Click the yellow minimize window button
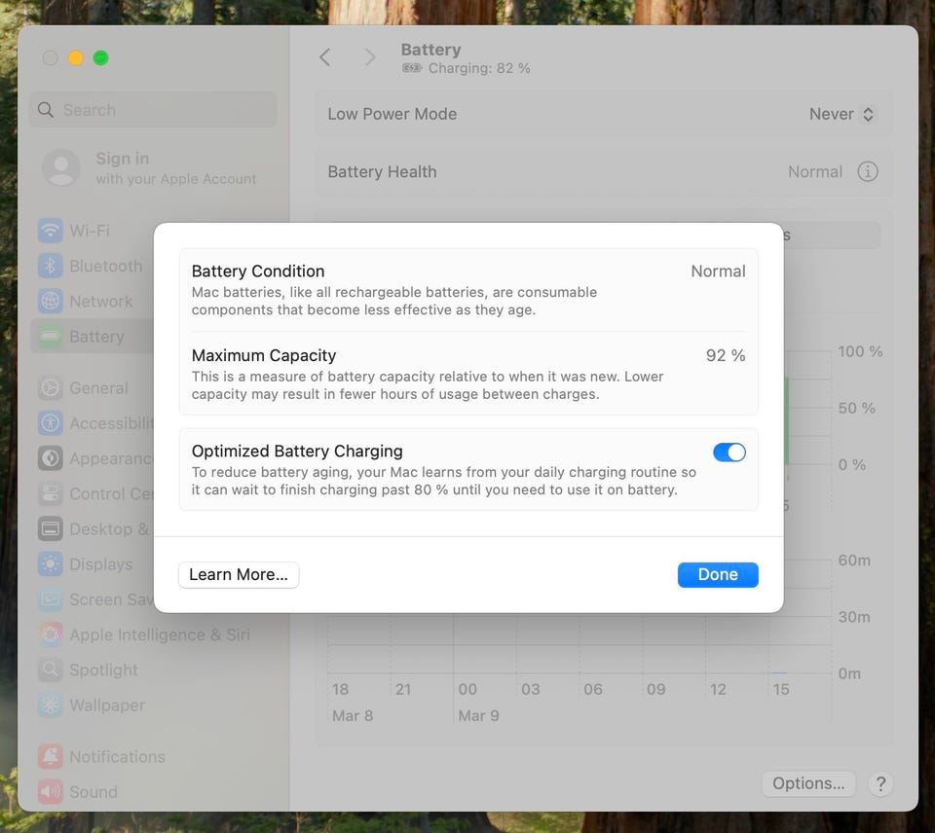The height and width of the screenshot is (833, 935). click(x=75, y=57)
